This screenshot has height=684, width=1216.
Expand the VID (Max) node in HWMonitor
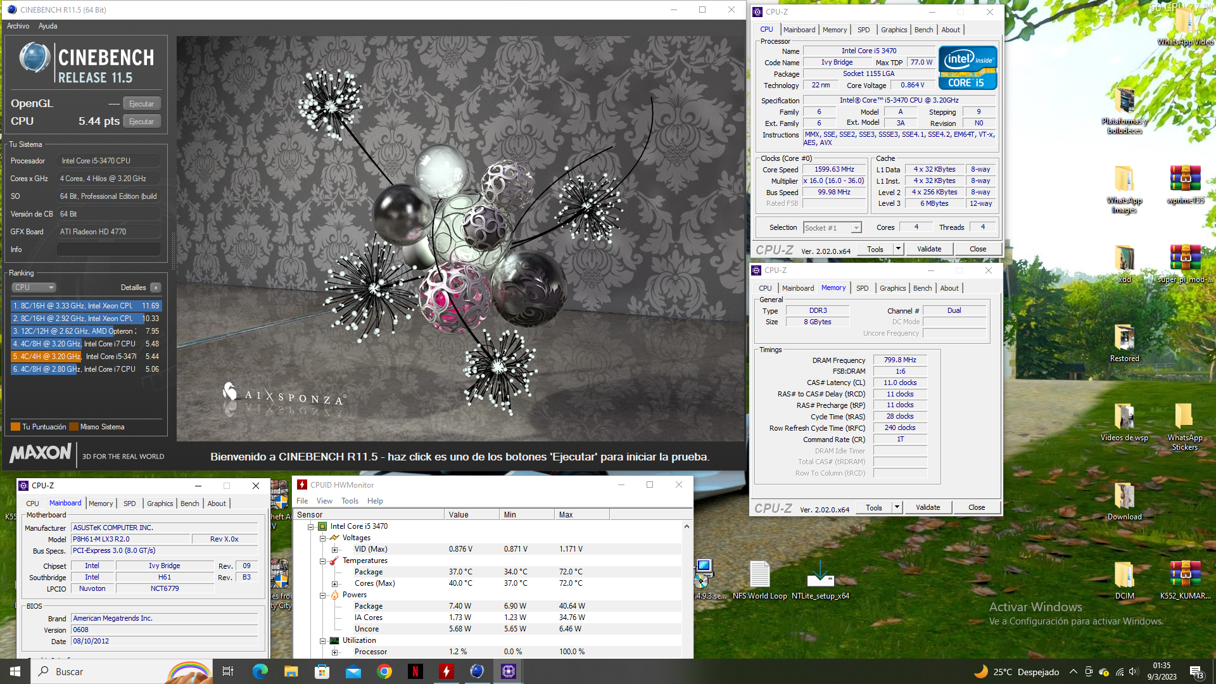click(x=334, y=550)
